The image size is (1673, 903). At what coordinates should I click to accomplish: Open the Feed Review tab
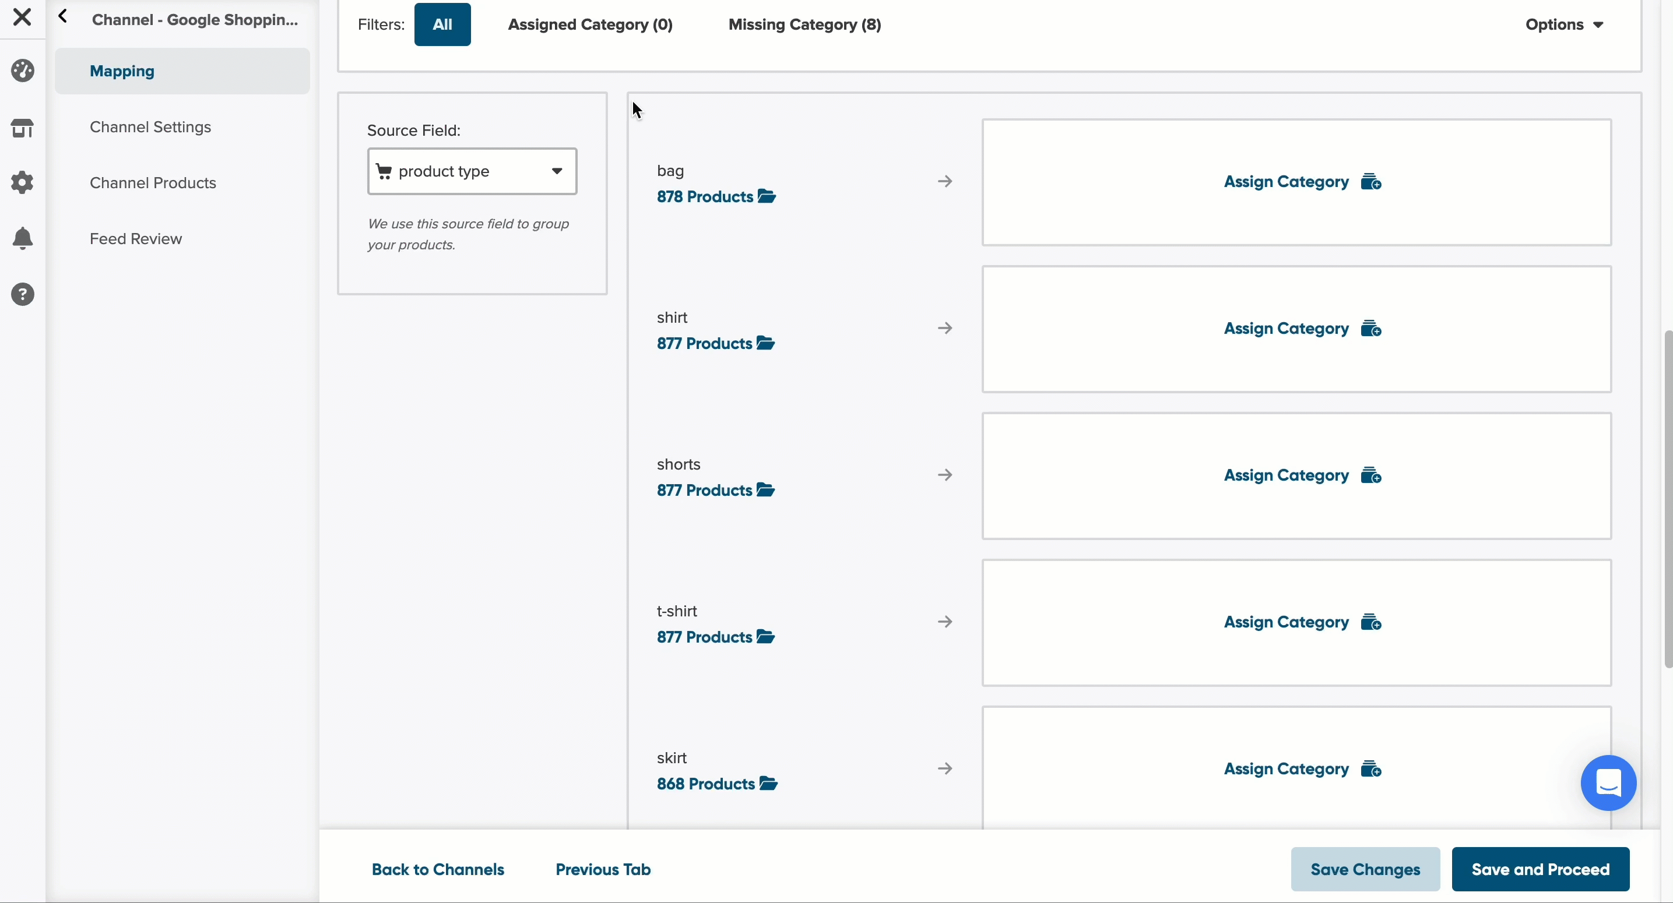pos(136,239)
